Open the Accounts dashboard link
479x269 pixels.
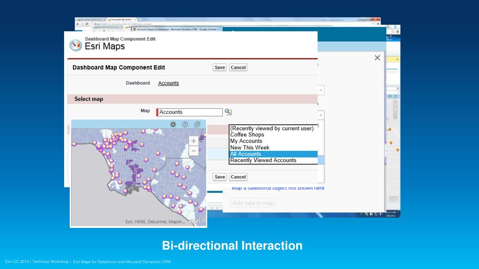168,83
